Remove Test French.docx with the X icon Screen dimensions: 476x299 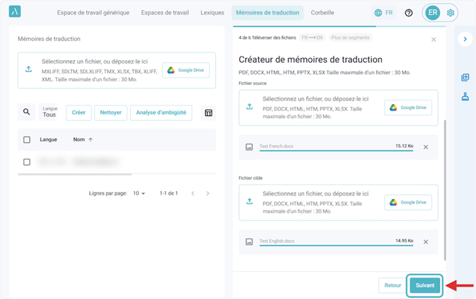(x=425, y=147)
